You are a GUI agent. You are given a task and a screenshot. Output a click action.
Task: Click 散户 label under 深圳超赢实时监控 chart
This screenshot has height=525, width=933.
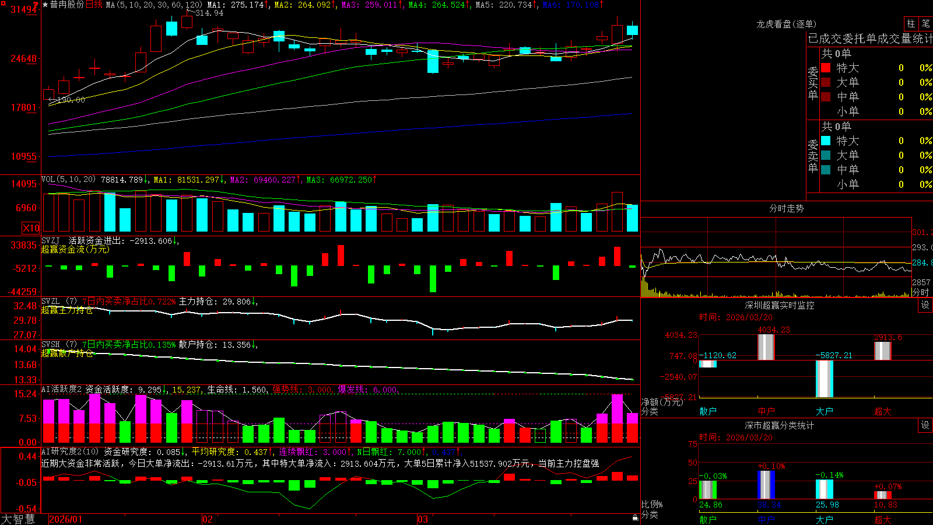click(708, 411)
